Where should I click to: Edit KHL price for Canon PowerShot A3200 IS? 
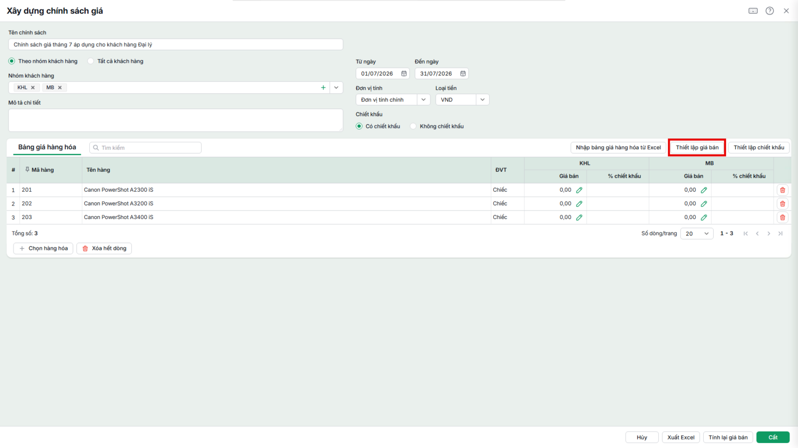click(579, 204)
